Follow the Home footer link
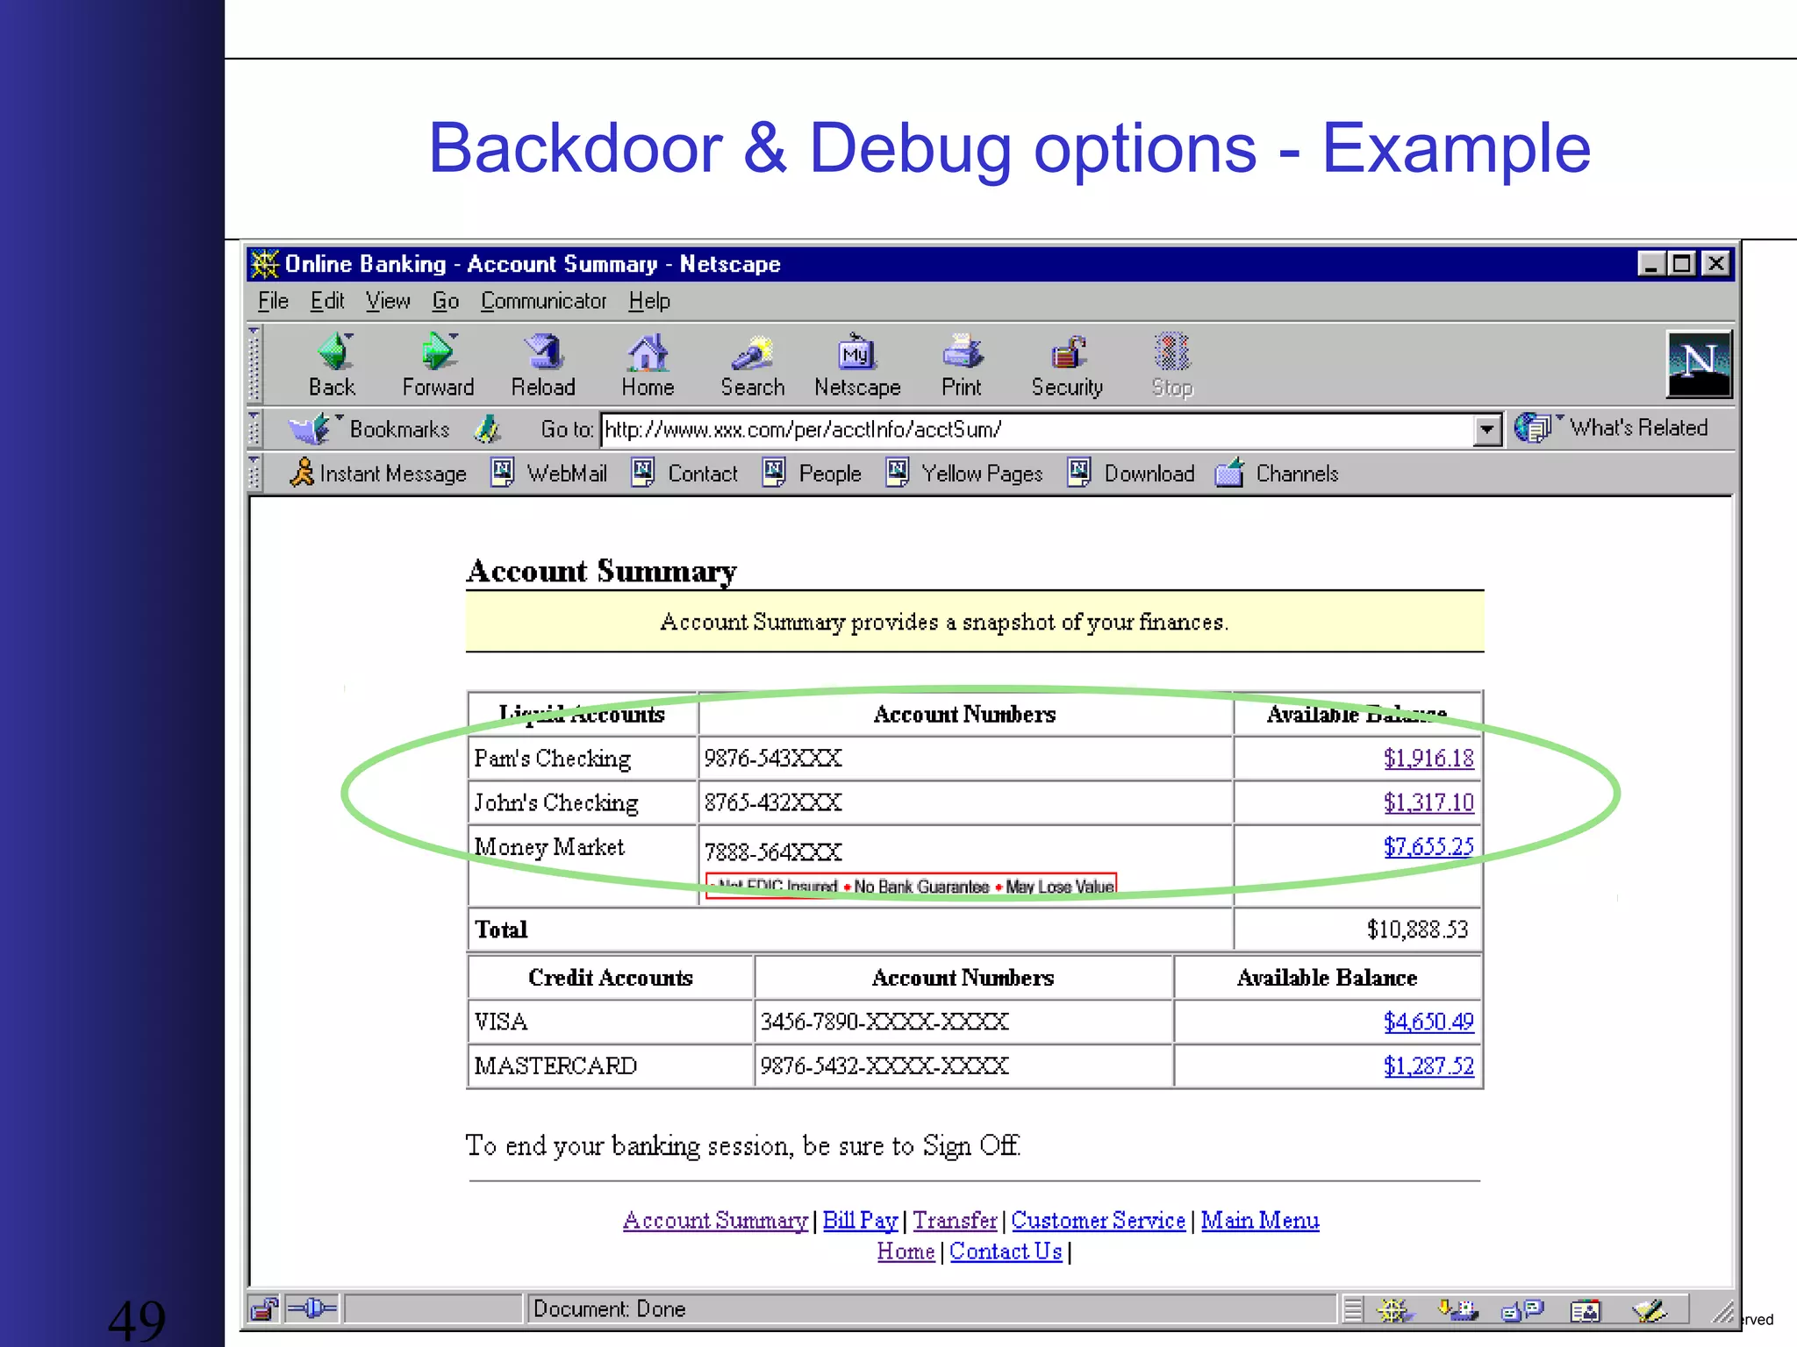The width and height of the screenshot is (1797, 1347). coord(906,1251)
